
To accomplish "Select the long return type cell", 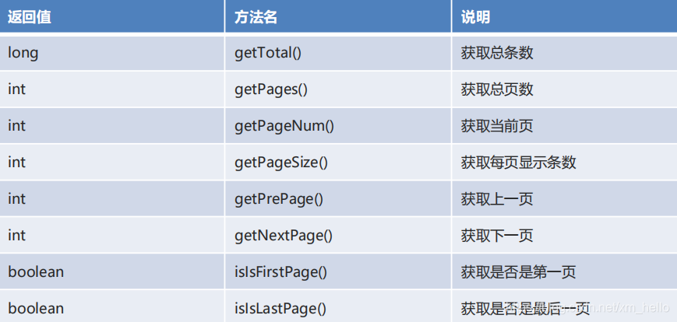I will click(x=112, y=53).
